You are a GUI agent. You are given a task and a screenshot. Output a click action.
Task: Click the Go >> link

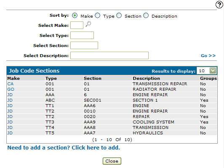click(208, 55)
